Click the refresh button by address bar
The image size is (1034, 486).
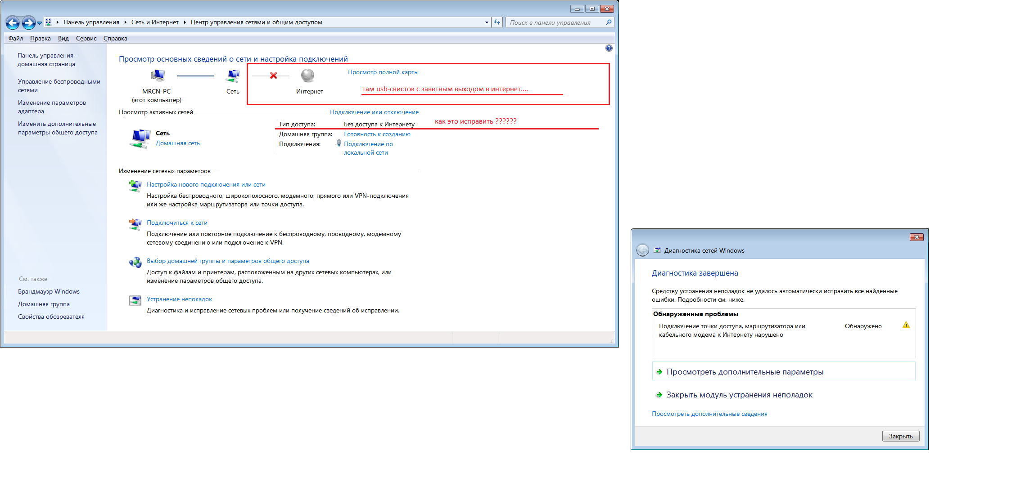(x=497, y=22)
